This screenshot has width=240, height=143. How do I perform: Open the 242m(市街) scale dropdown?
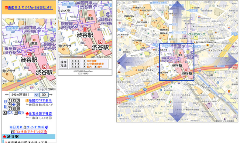[24, 94]
